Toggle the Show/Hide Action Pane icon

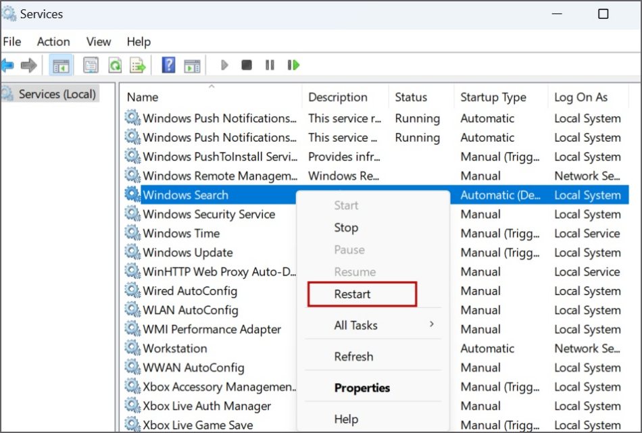point(192,66)
